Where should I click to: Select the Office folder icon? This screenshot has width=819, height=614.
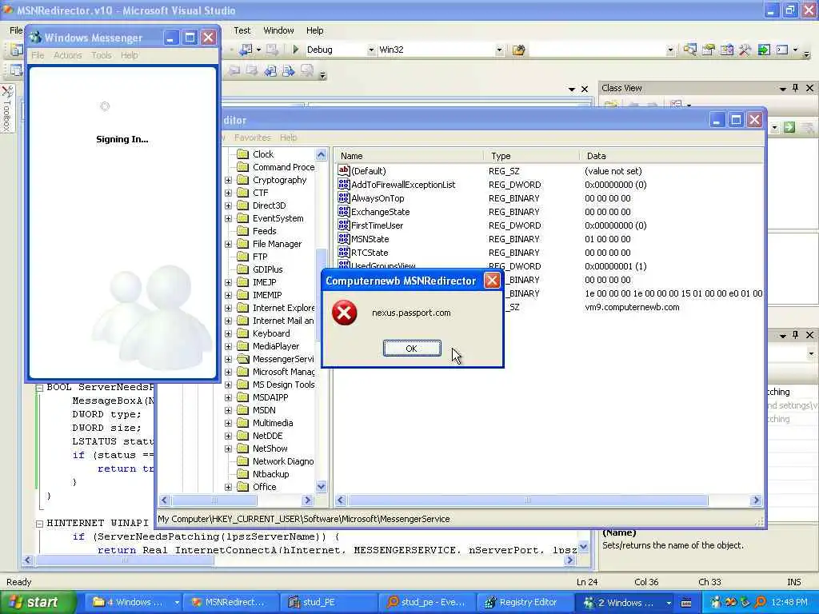(x=243, y=487)
